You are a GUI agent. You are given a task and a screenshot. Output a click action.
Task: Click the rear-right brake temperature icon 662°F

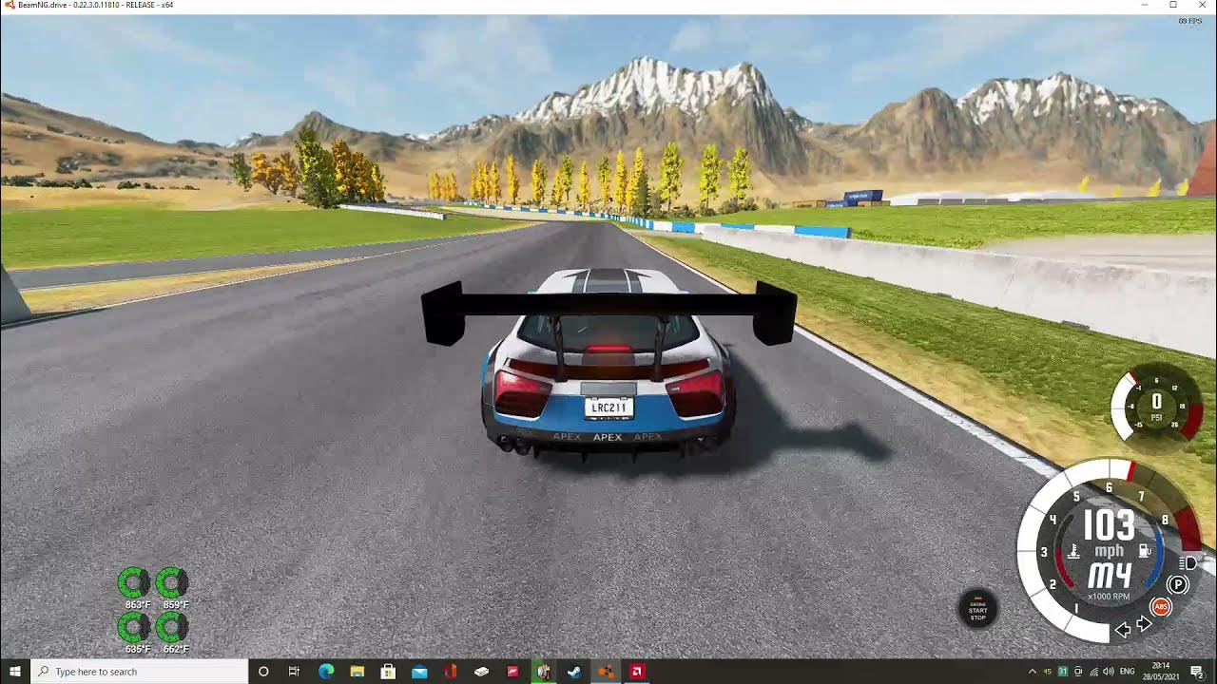[x=172, y=627]
